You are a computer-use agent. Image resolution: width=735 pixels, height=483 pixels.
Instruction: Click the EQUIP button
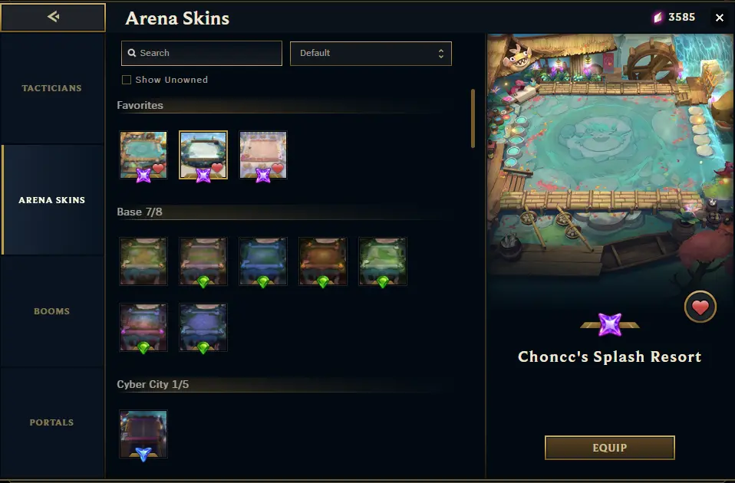pyautogui.click(x=609, y=448)
